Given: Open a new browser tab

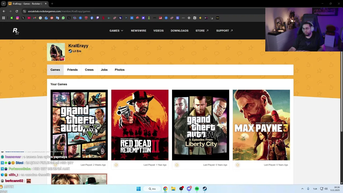Looking at the screenshot, I should pos(52,3).
